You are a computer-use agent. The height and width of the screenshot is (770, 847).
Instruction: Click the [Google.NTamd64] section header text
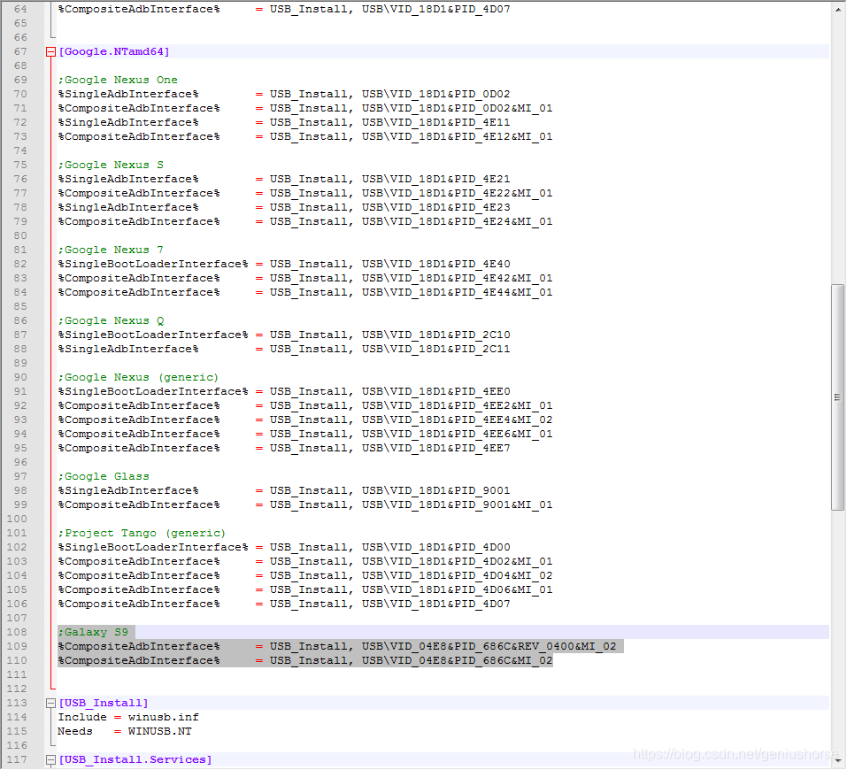[x=114, y=52]
